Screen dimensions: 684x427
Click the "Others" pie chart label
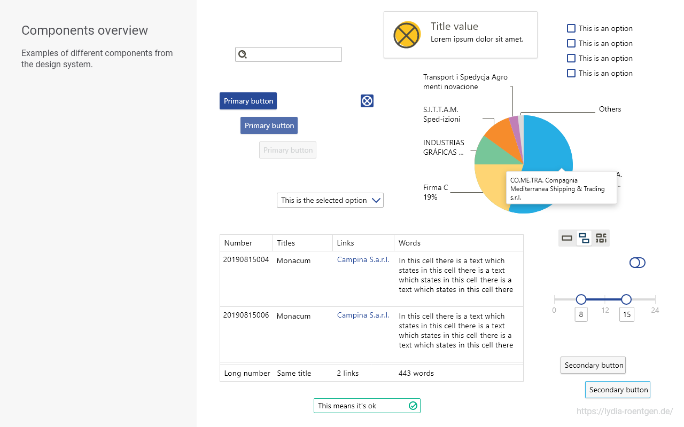(x=610, y=109)
